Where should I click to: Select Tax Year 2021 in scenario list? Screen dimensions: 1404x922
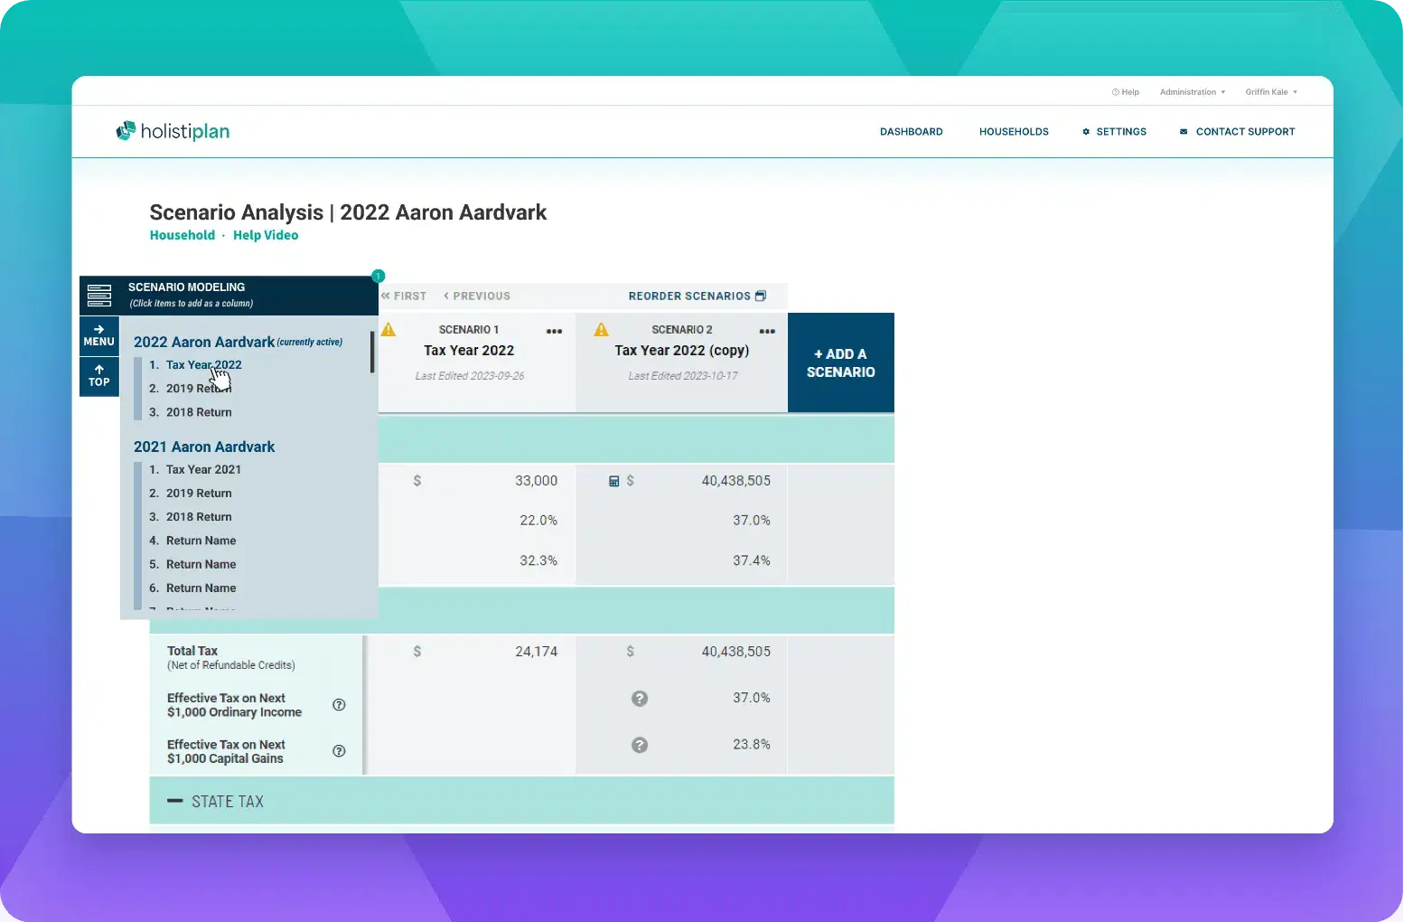tap(203, 470)
